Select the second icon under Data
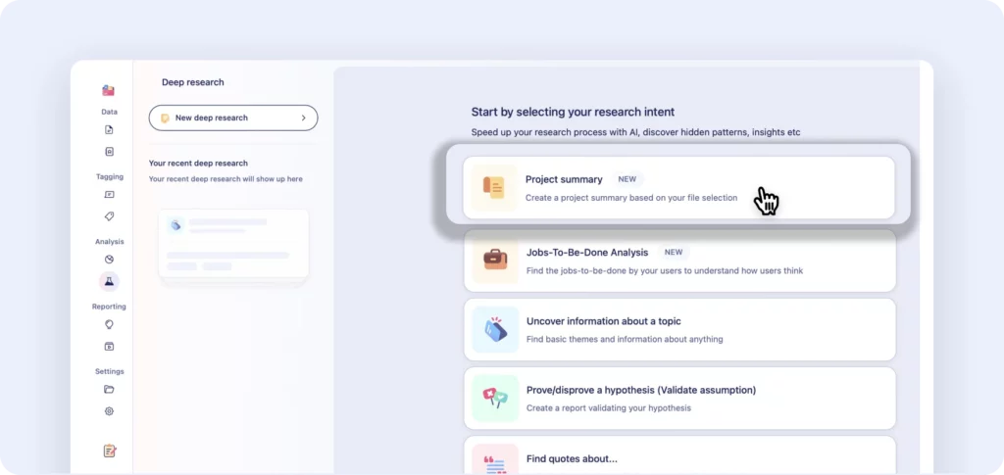The image size is (1004, 475). pyautogui.click(x=109, y=152)
